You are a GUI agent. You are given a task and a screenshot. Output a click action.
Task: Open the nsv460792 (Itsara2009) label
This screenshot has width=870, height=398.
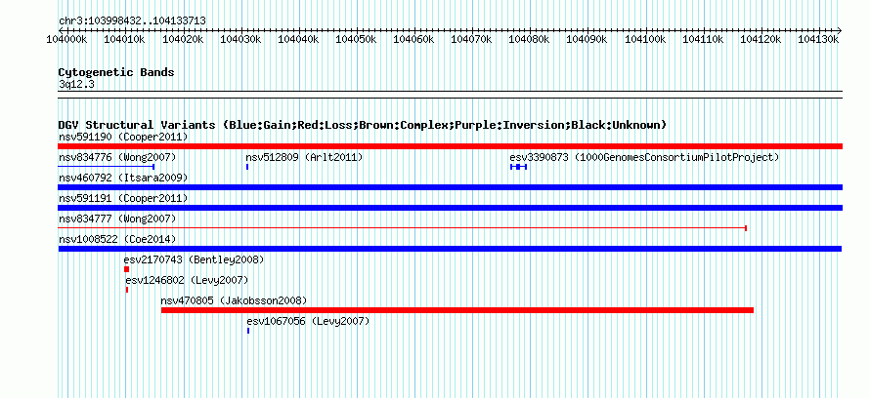(x=123, y=178)
